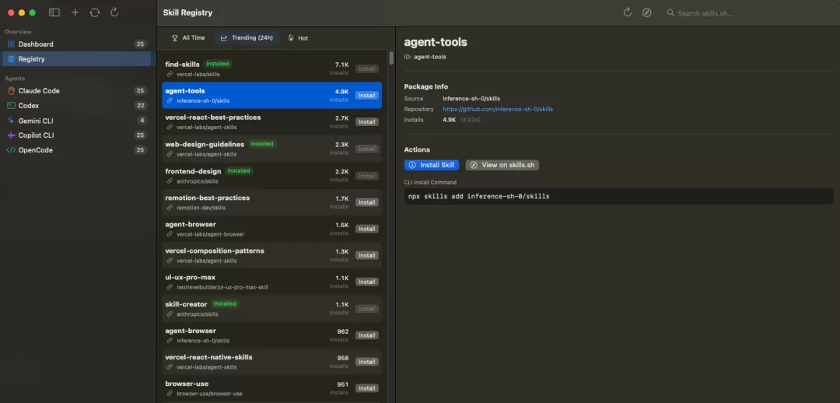The width and height of the screenshot is (840, 403).
Task: Click the chart icon on Trending
Action: (x=224, y=38)
